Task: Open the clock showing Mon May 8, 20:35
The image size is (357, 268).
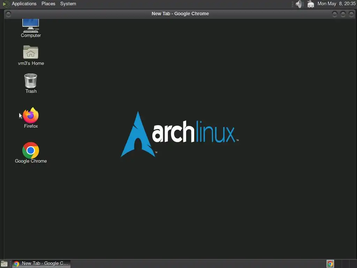Action: (336, 3)
